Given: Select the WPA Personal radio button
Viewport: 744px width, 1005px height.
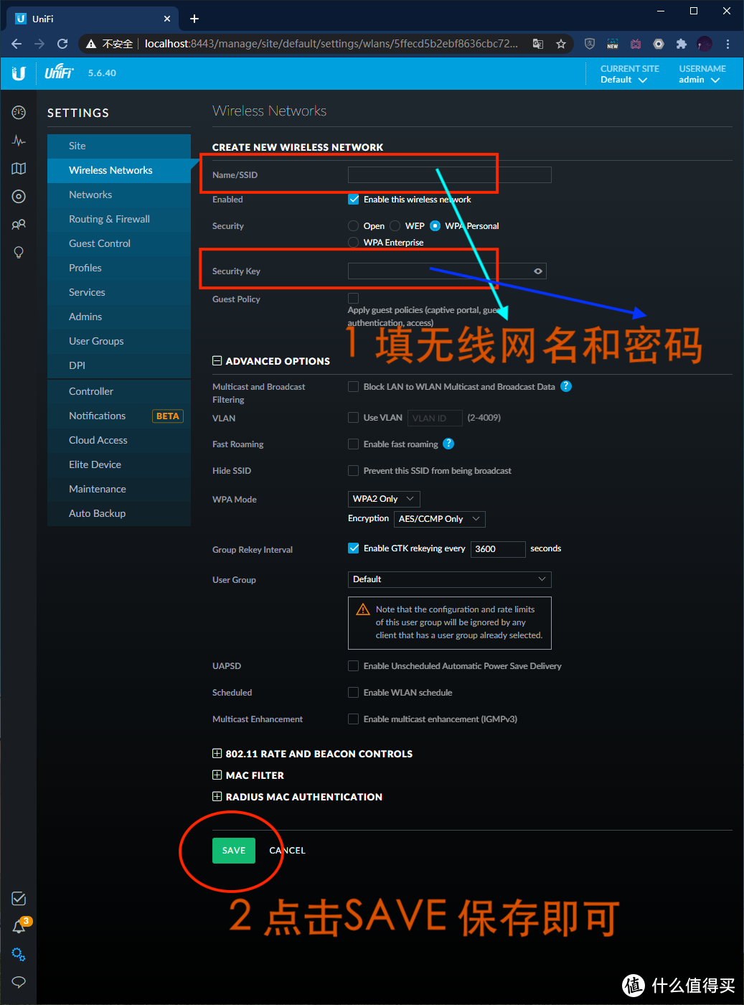Looking at the screenshot, I should point(435,225).
